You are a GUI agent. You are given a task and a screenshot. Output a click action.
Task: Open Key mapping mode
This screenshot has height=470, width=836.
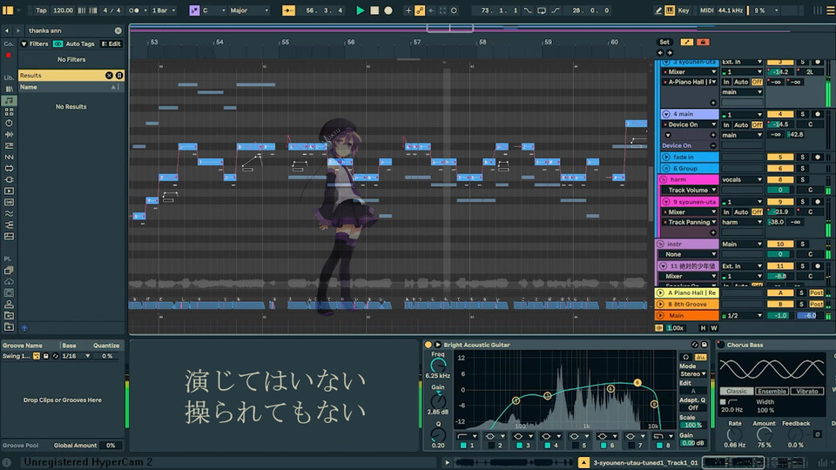point(684,10)
